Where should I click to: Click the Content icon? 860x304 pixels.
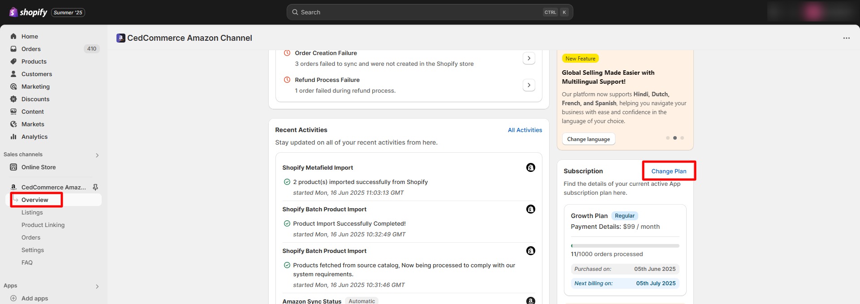click(13, 111)
